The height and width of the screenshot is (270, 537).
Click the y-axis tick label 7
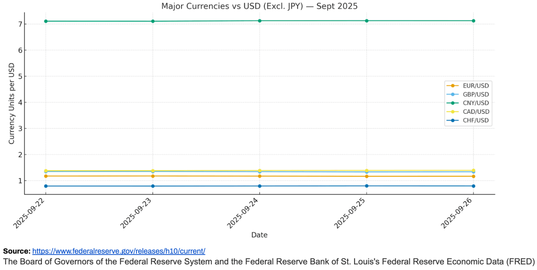coord(20,24)
